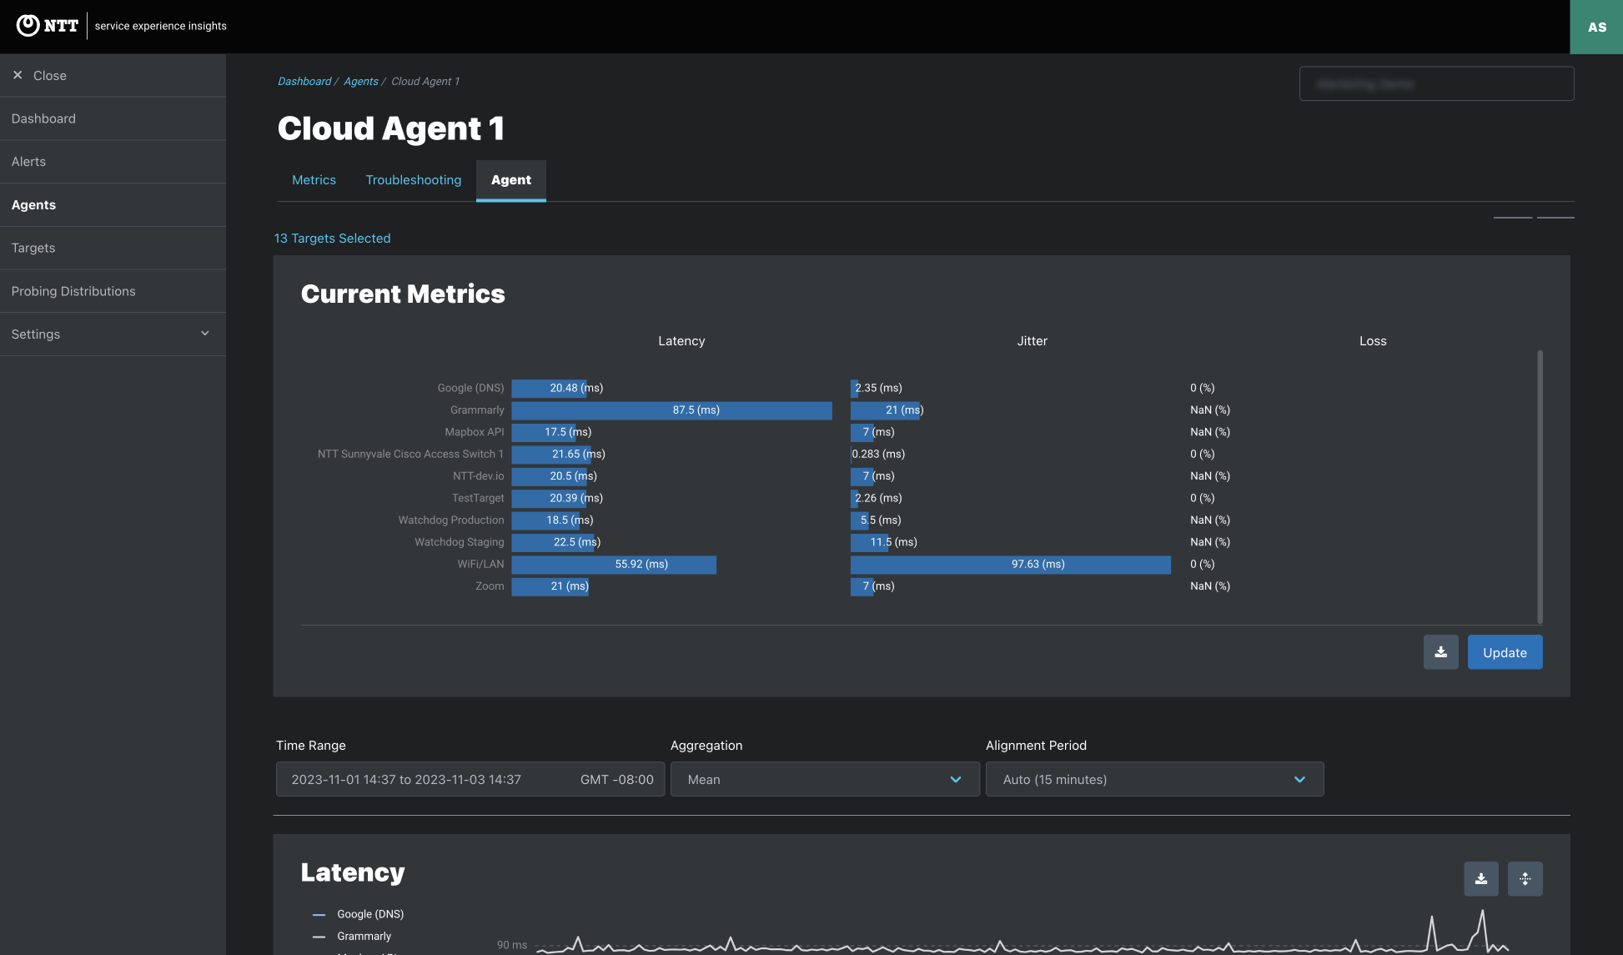Click the GMT -08:00 timezone label

pyautogui.click(x=617, y=779)
